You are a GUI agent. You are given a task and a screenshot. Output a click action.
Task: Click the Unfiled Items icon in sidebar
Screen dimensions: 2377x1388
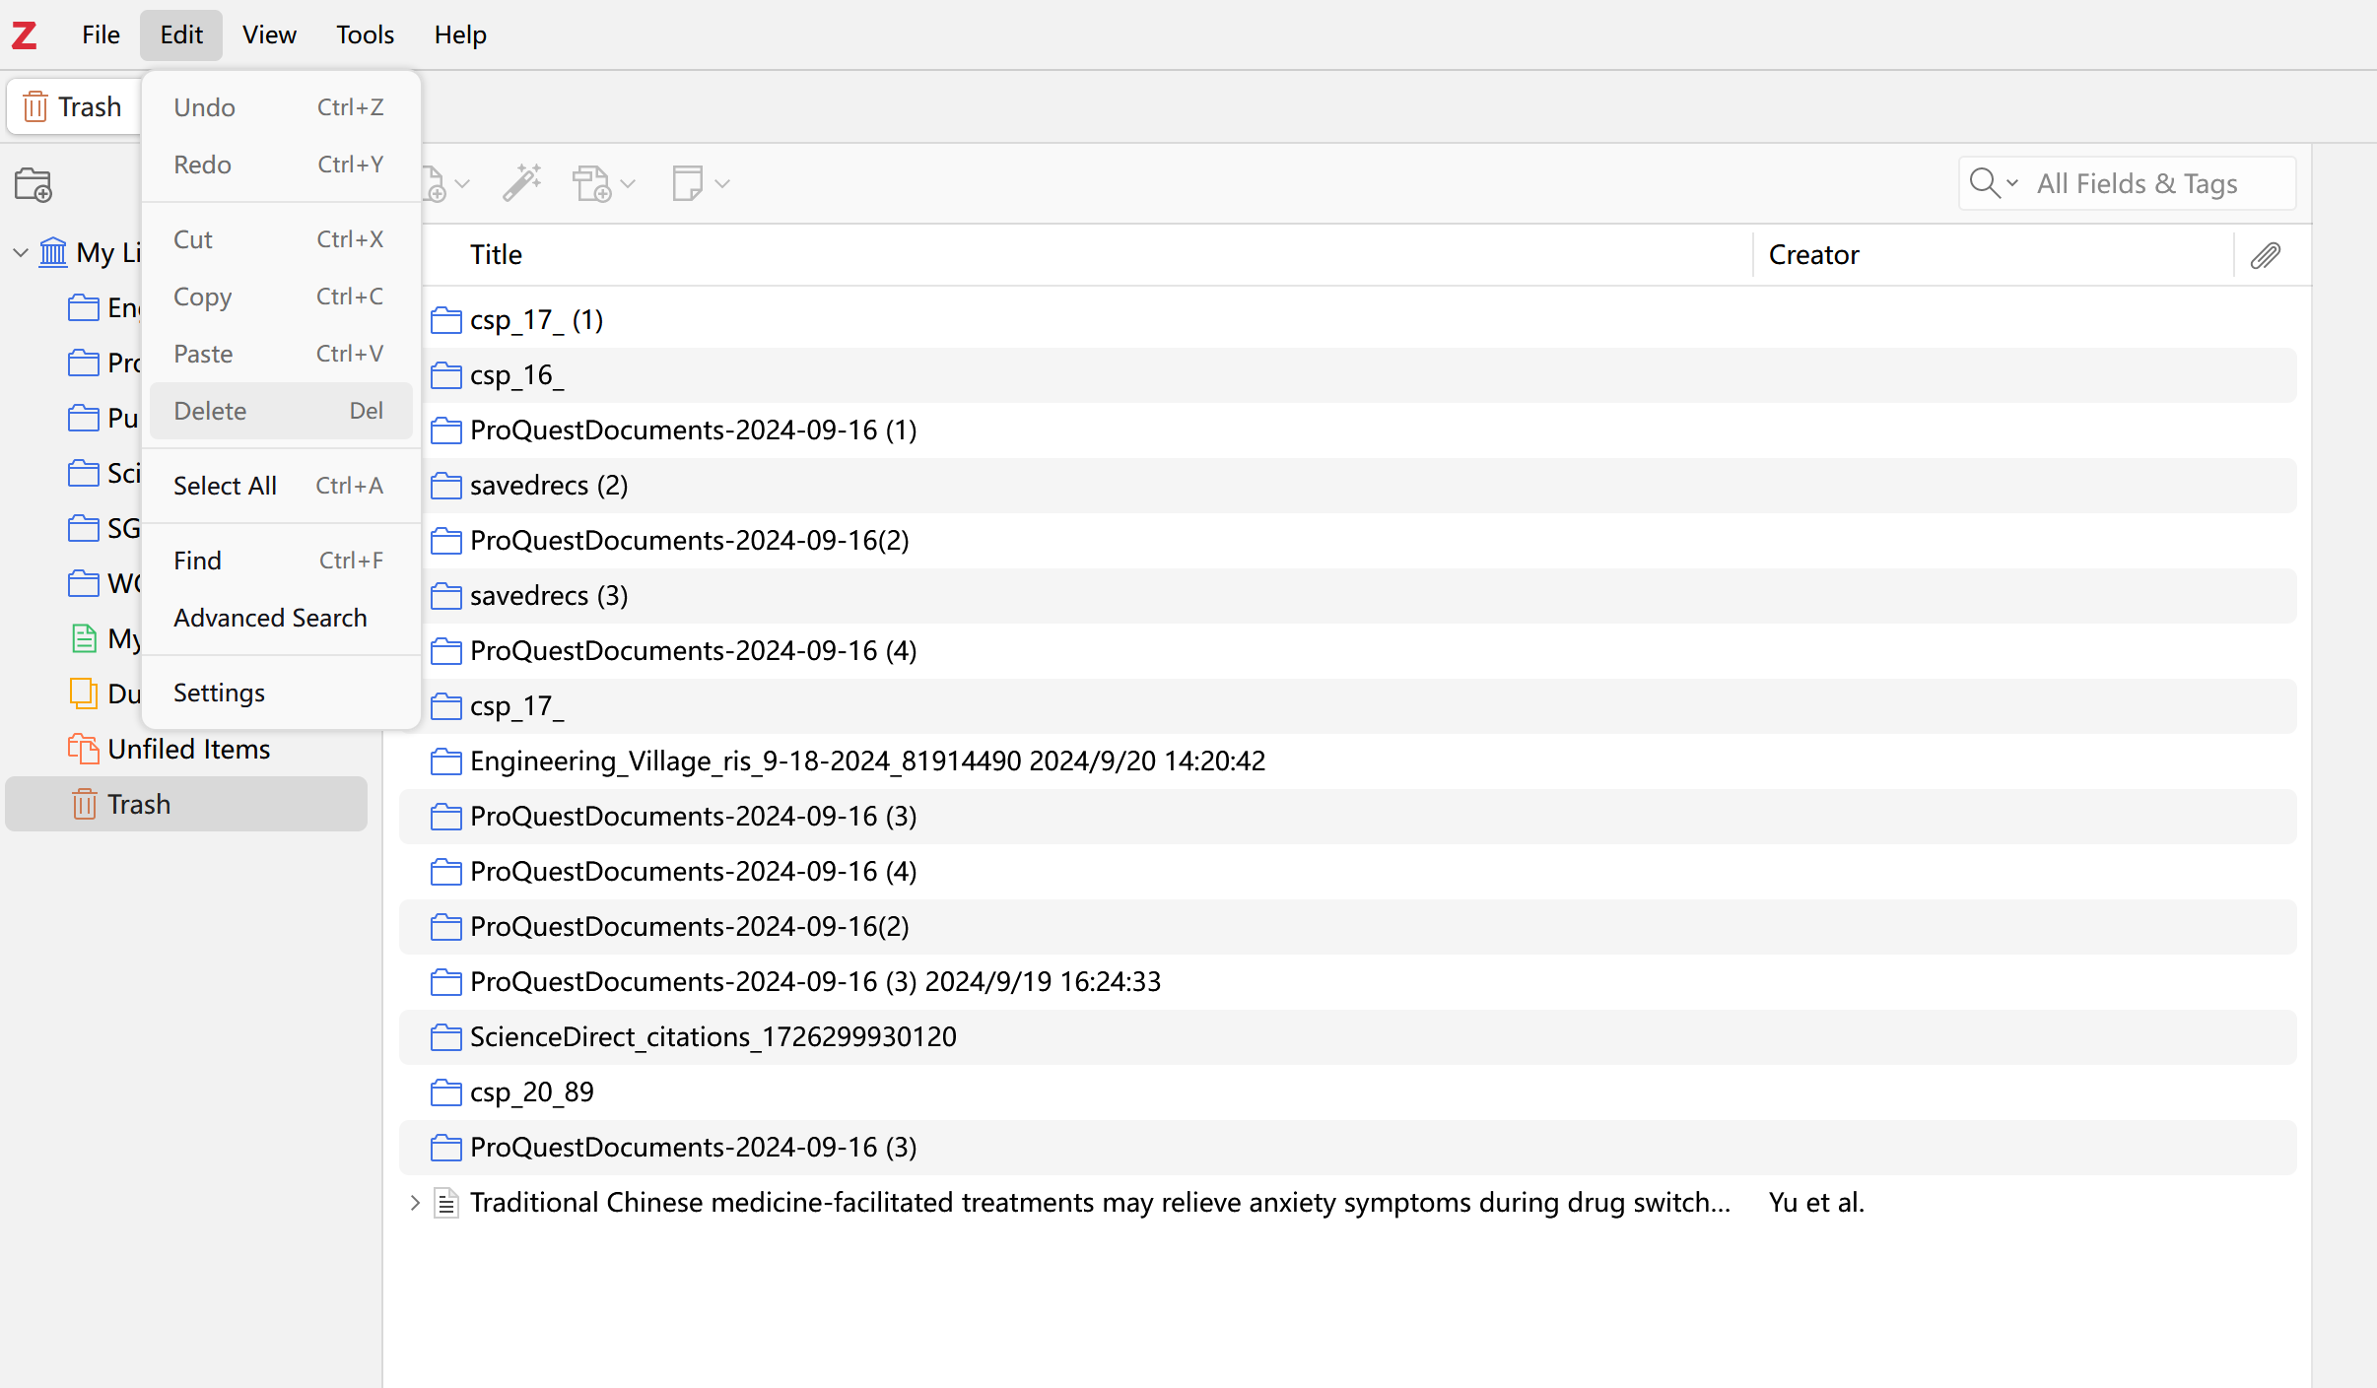84,750
